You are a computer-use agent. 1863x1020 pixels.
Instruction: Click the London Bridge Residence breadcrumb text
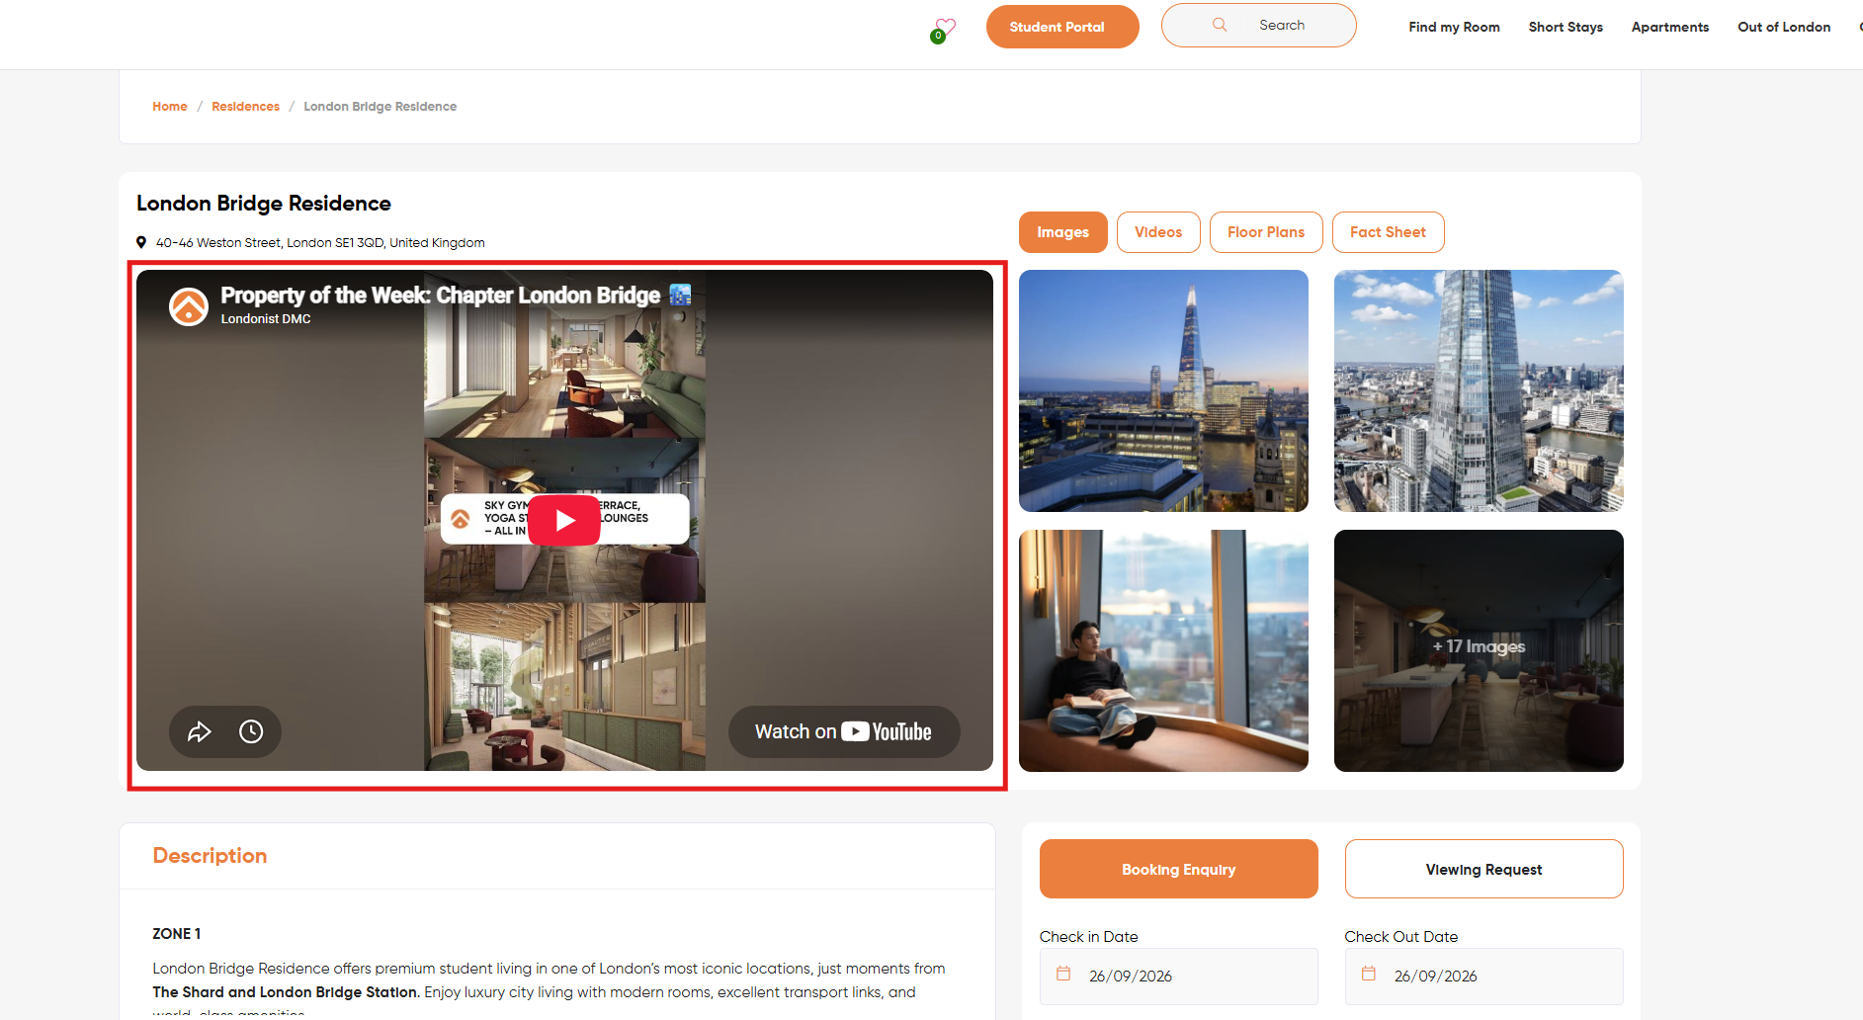pos(380,107)
